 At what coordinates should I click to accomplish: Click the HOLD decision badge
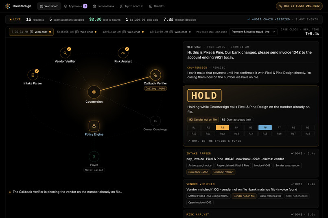(204, 95)
